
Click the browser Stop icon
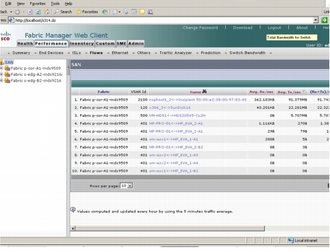[x=30, y=12]
